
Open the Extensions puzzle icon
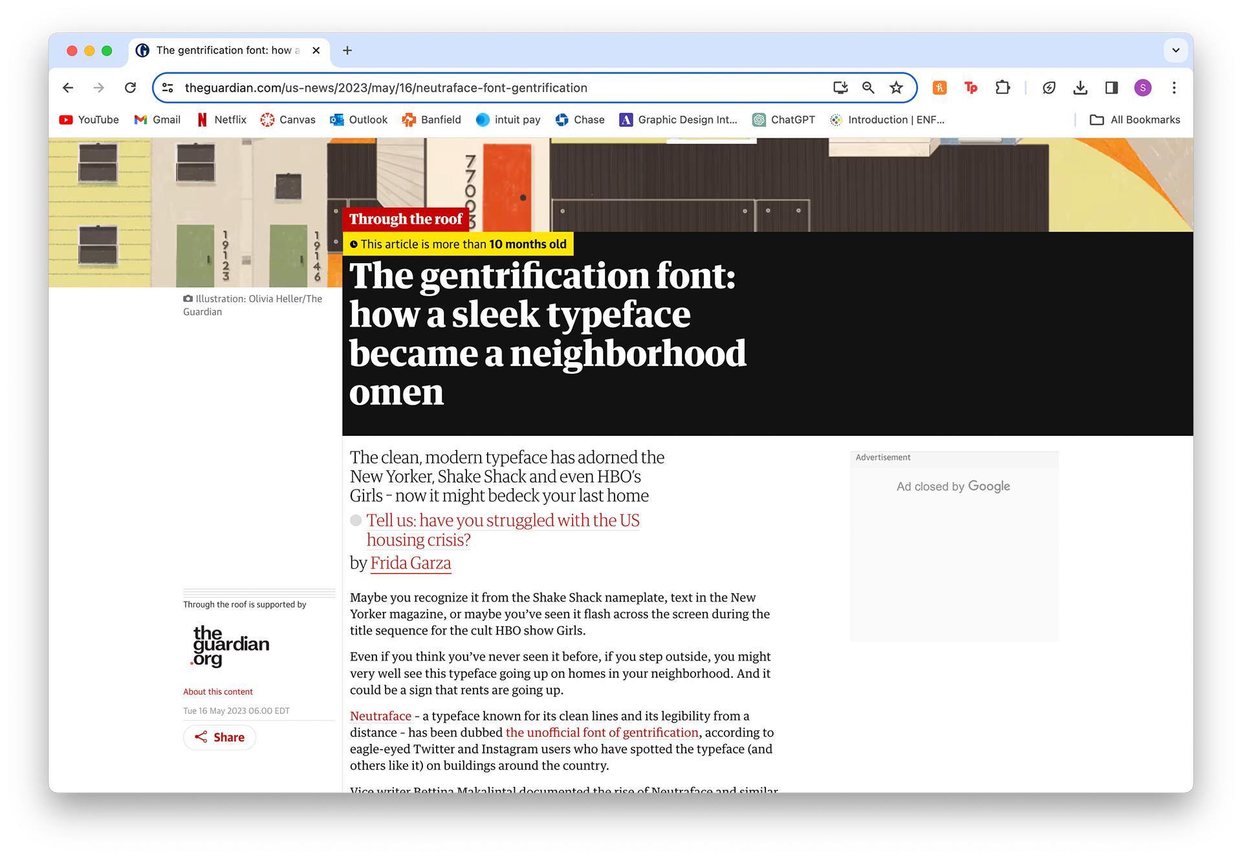point(1003,88)
